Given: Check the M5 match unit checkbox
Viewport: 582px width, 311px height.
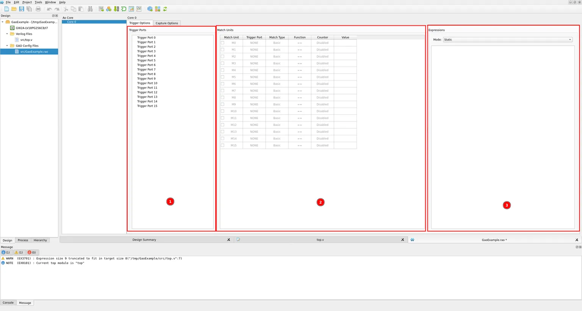Looking at the screenshot, I should coord(222,77).
